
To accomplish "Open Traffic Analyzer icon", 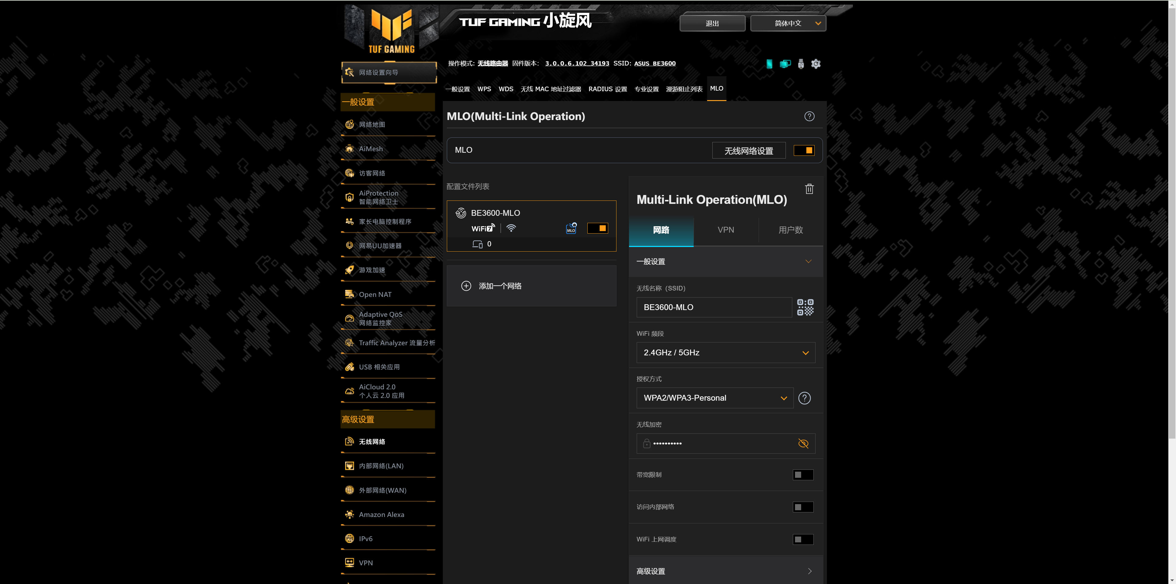I will coord(349,343).
